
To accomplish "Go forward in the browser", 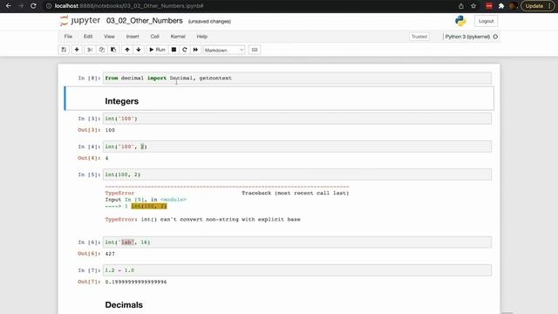I will [x=21, y=6].
